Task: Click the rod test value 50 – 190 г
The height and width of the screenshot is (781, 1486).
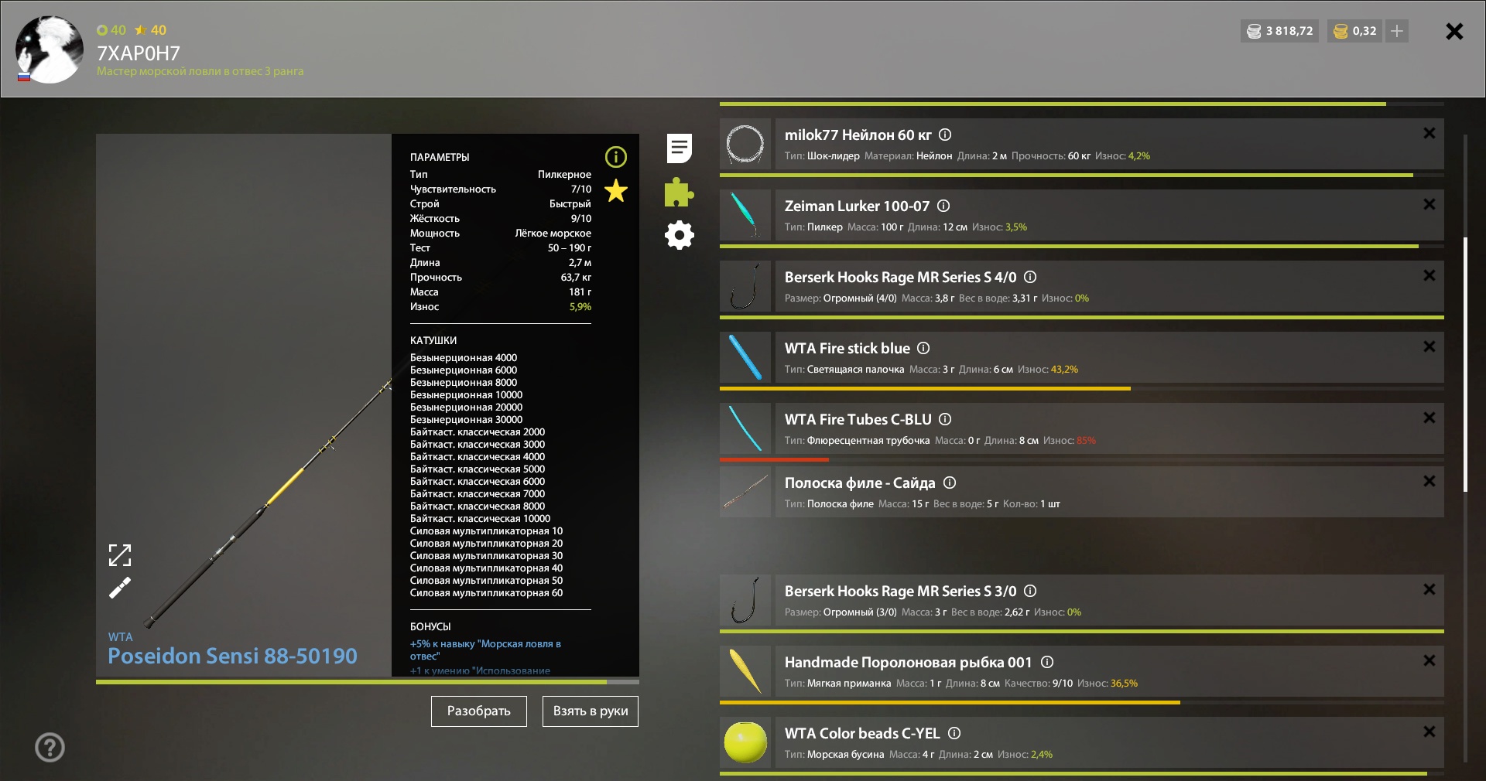Action: click(x=569, y=247)
